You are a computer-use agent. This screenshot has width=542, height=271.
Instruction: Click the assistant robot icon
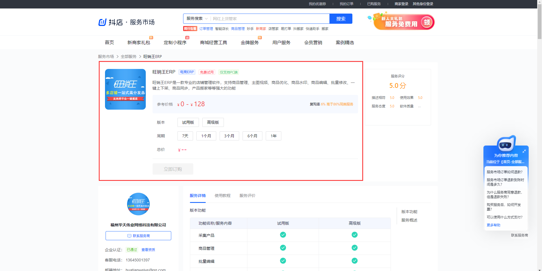click(506, 143)
